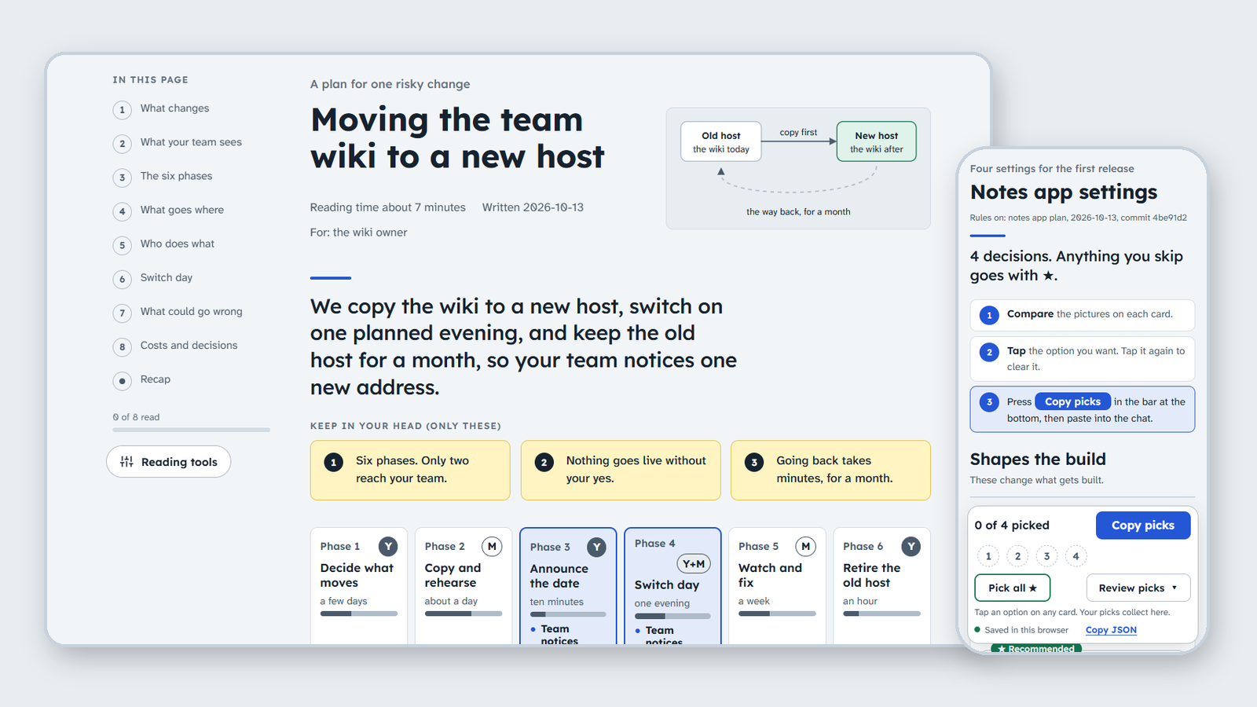Click Phase 1 duration bar

click(358, 614)
